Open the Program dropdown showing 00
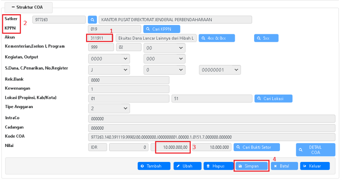 164,48
